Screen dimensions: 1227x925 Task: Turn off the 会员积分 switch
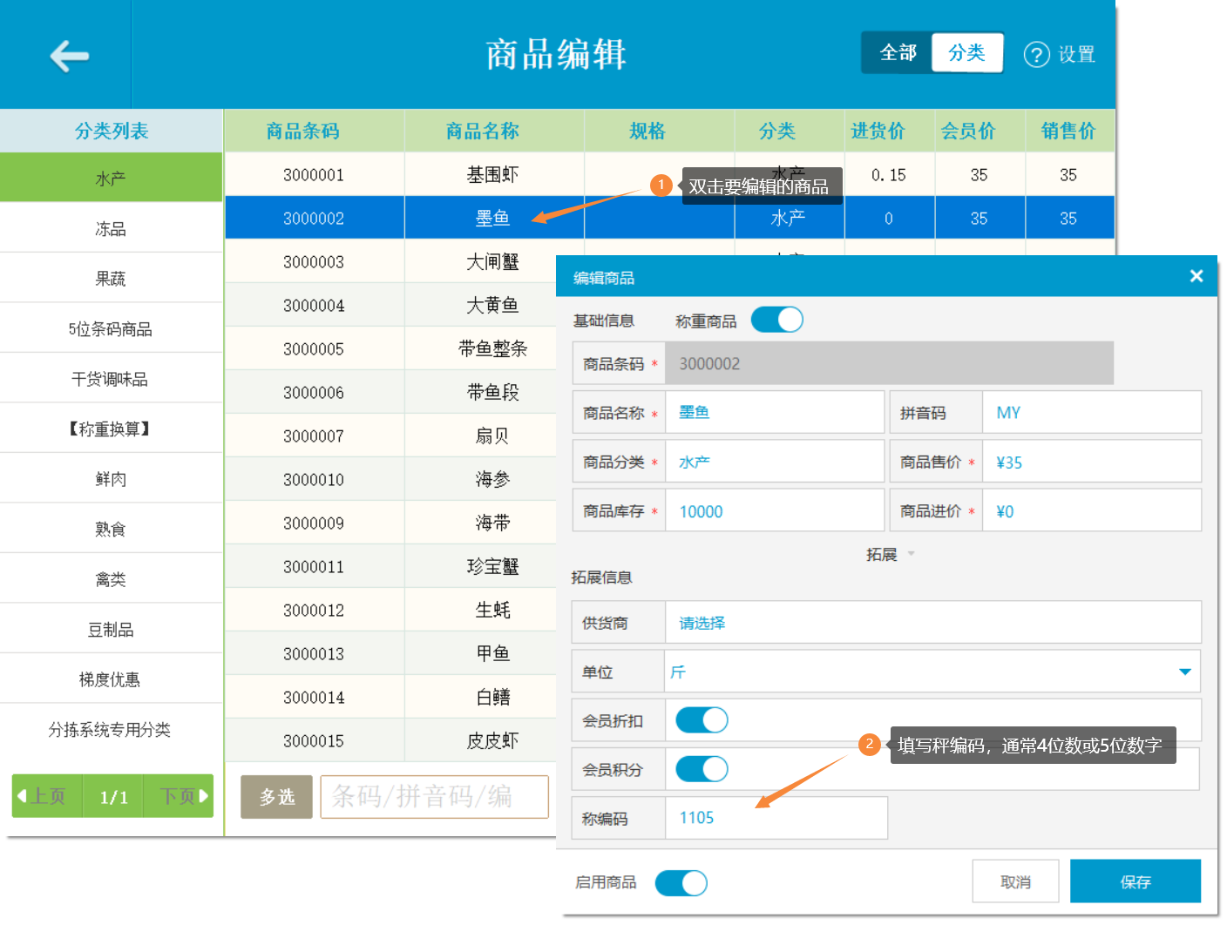[702, 769]
